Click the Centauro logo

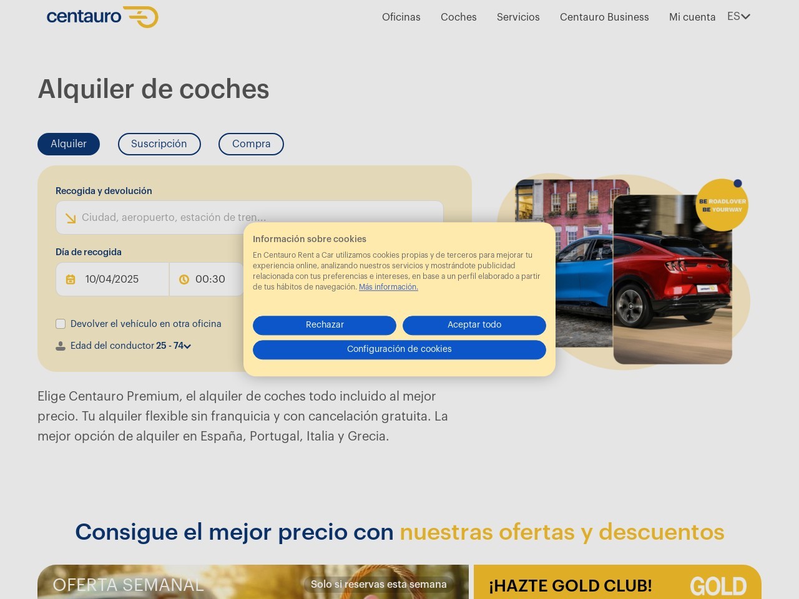click(102, 17)
